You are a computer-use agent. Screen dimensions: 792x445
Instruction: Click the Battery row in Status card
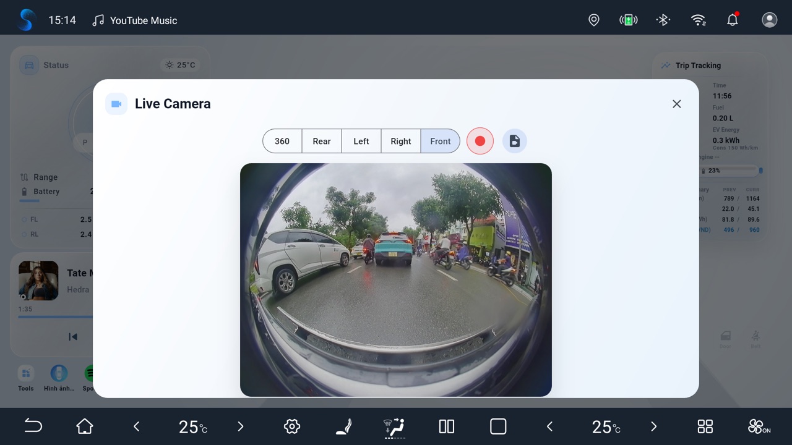56,192
